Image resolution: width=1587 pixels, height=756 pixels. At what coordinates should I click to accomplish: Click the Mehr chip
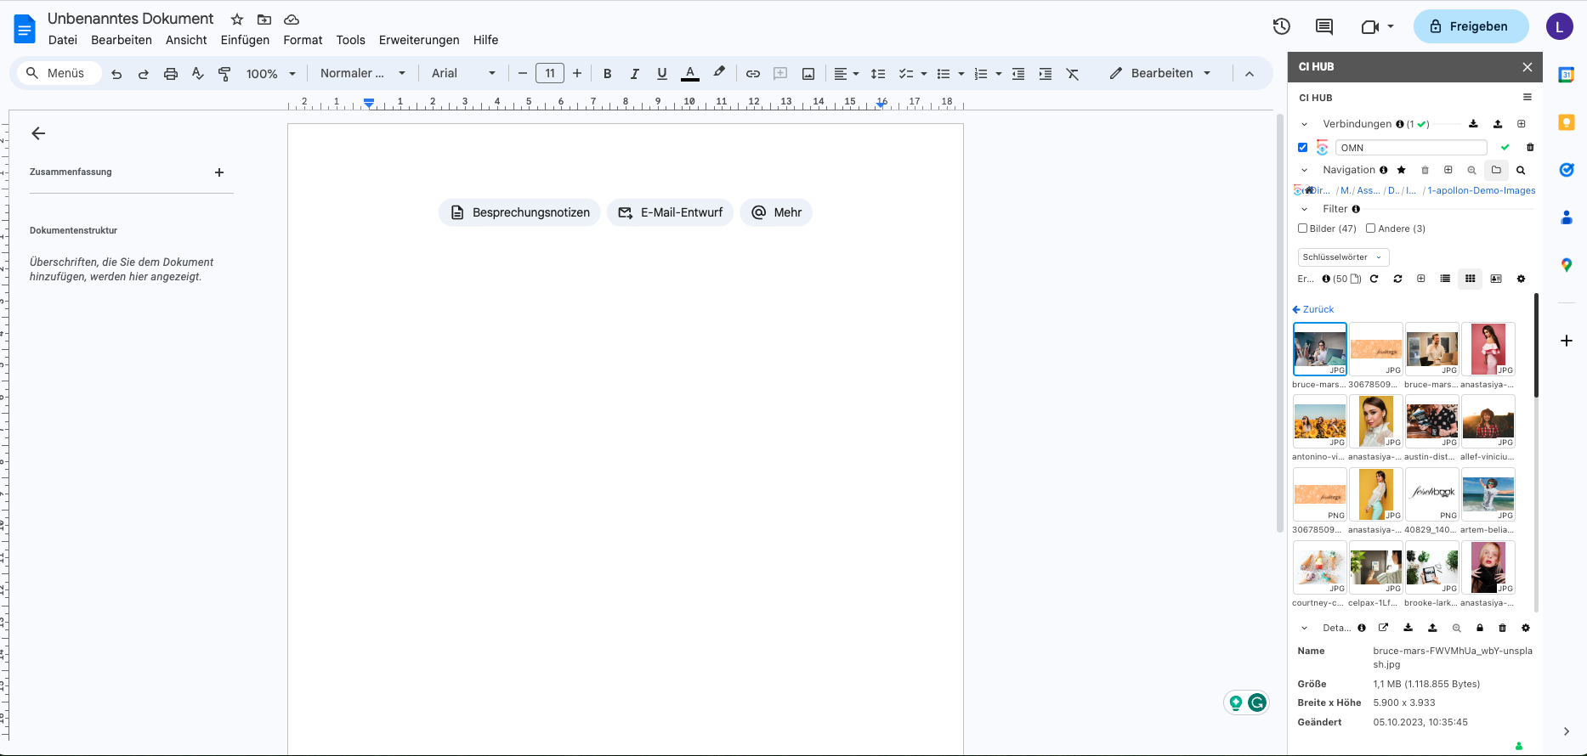click(x=776, y=212)
